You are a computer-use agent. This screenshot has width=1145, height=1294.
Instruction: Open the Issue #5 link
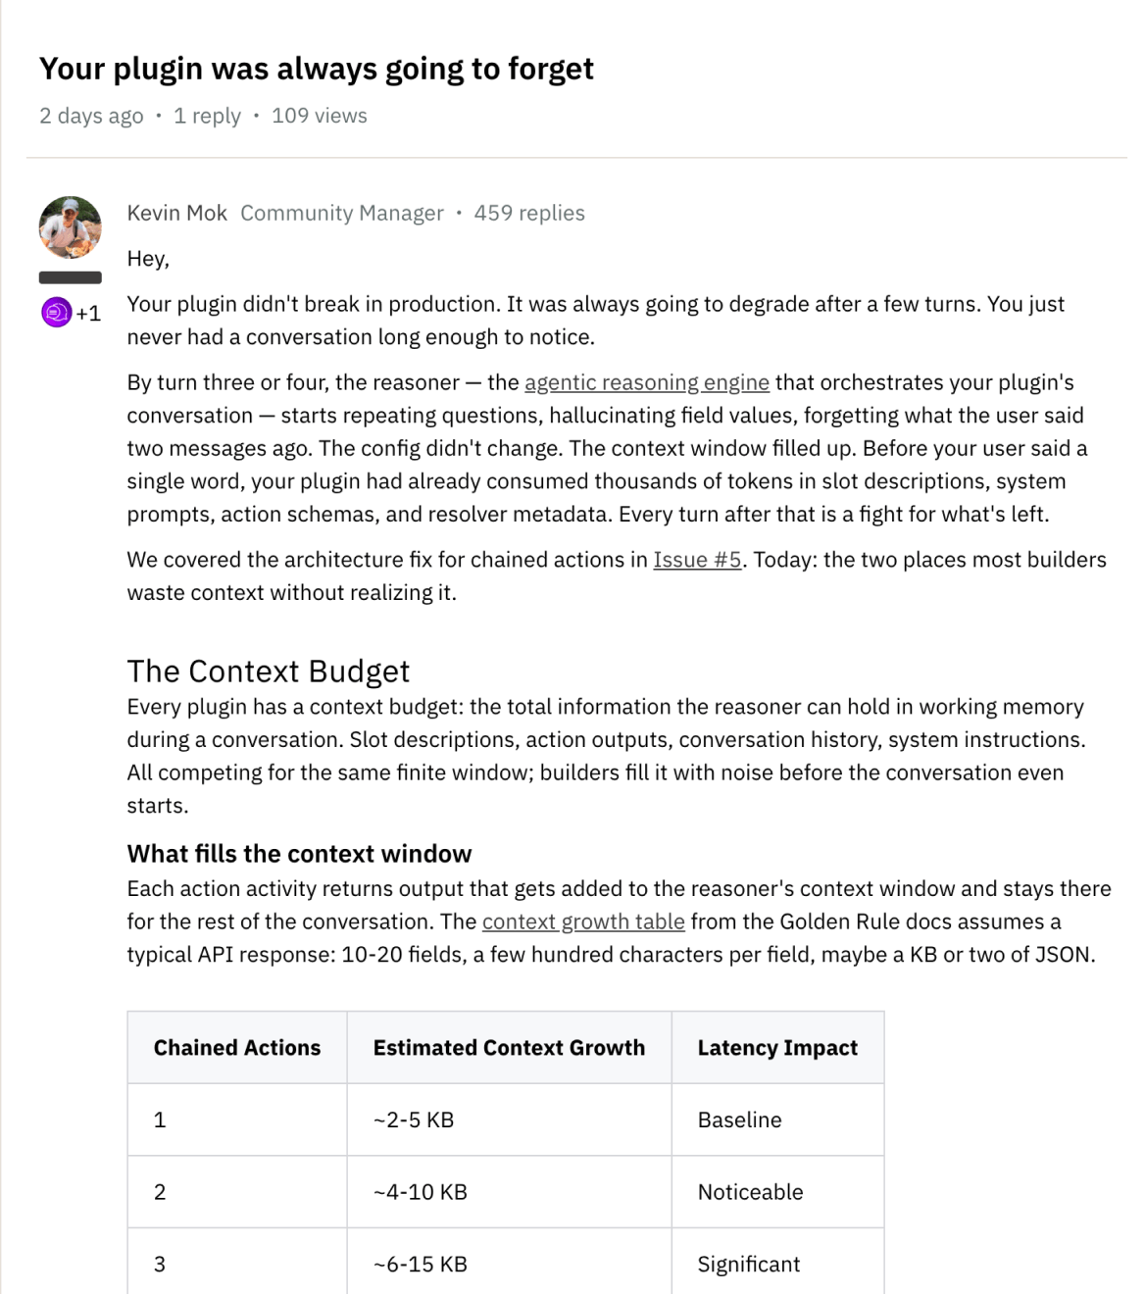(697, 560)
